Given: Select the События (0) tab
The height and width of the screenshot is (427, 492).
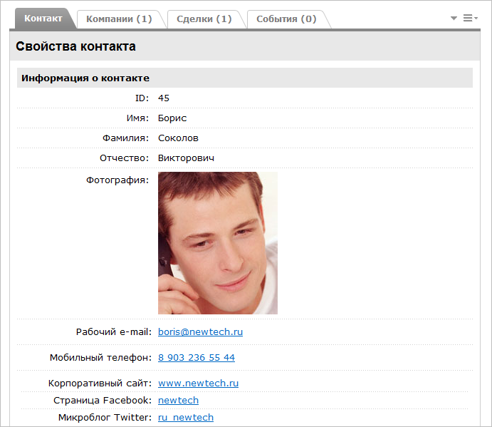Looking at the screenshot, I should 286,19.
